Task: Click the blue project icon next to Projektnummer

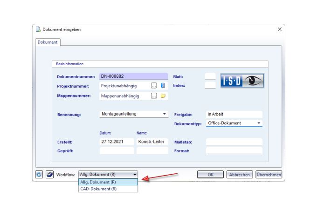Action: tap(163, 86)
